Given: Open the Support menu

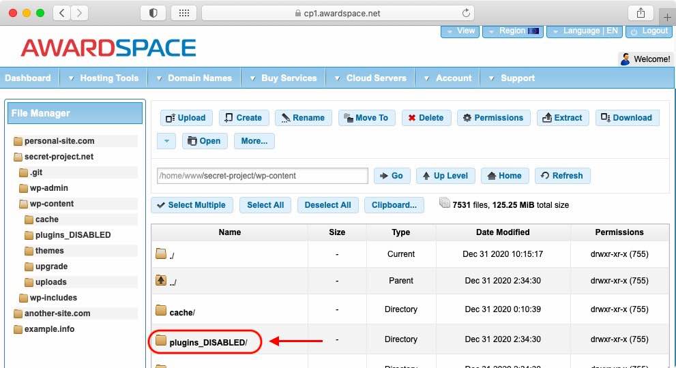Looking at the screenshot, I should (x=512, y=78).
